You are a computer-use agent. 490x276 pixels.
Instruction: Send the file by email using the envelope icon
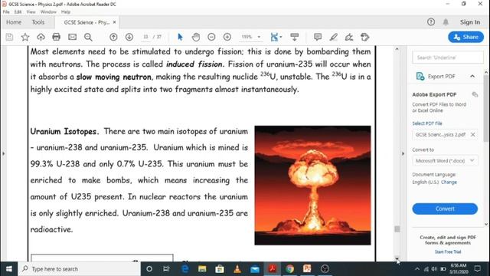pos(72,37)
